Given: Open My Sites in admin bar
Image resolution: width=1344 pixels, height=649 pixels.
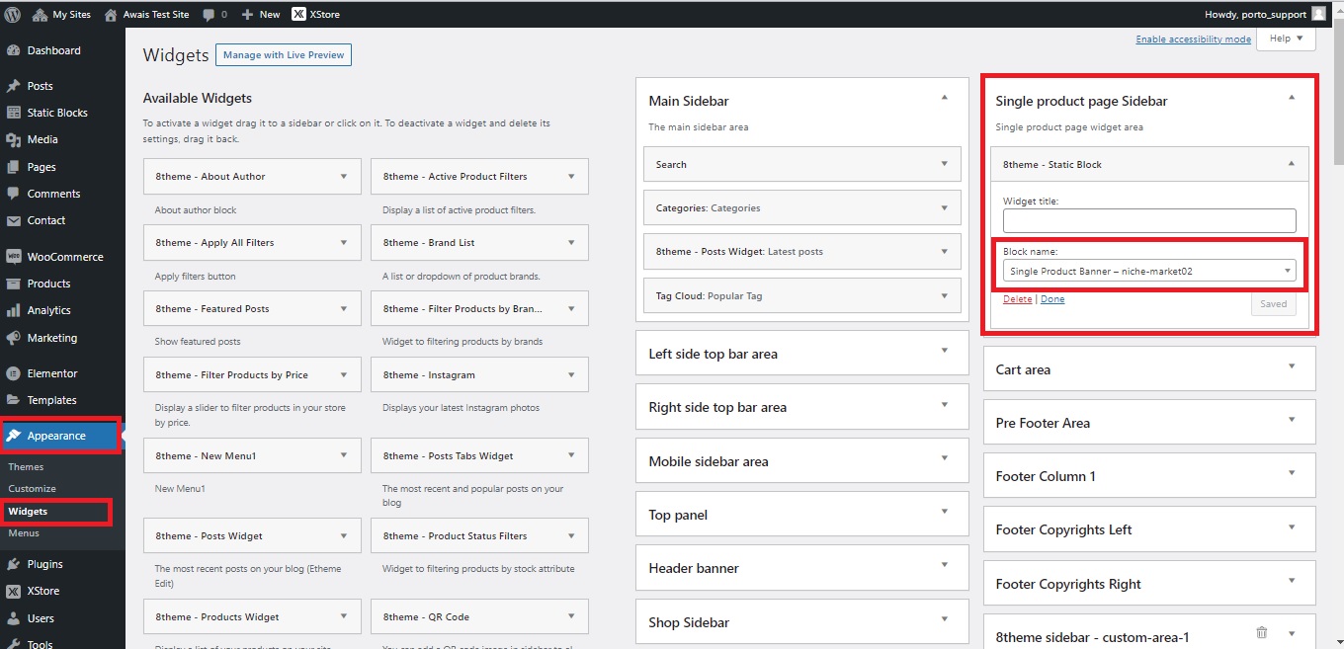Looking at the screenshot, I should click(x=61, y=14).
